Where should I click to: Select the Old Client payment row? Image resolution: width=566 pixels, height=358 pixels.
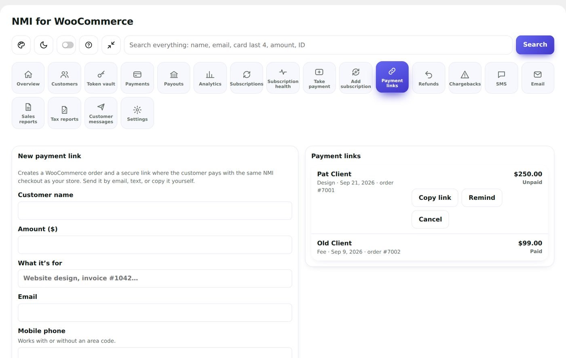(x=430, y=247)
